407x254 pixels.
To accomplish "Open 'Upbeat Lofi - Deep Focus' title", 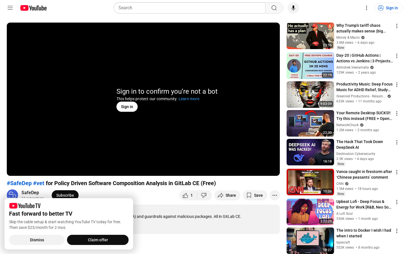I will pos(364,204).
